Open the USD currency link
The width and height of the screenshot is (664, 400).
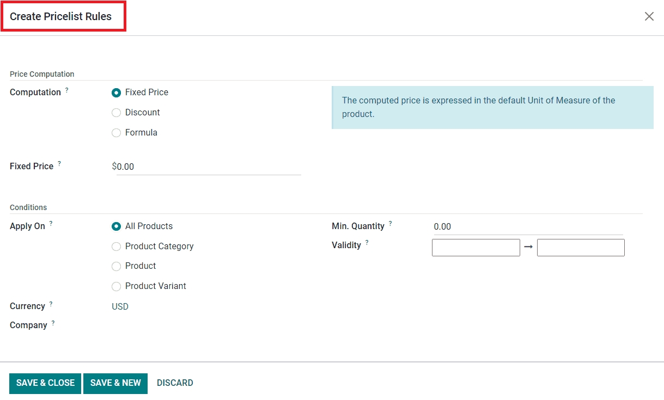(x=120, y=306)
